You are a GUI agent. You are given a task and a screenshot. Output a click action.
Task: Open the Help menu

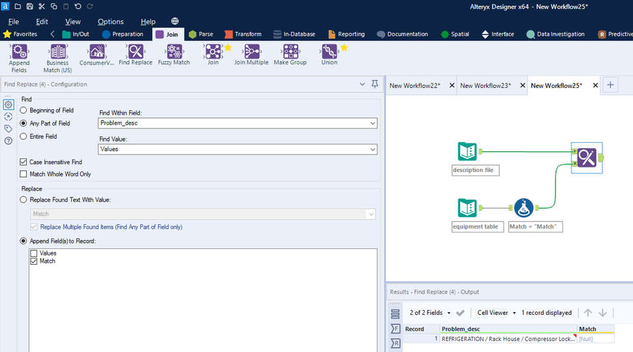(148, 22)
